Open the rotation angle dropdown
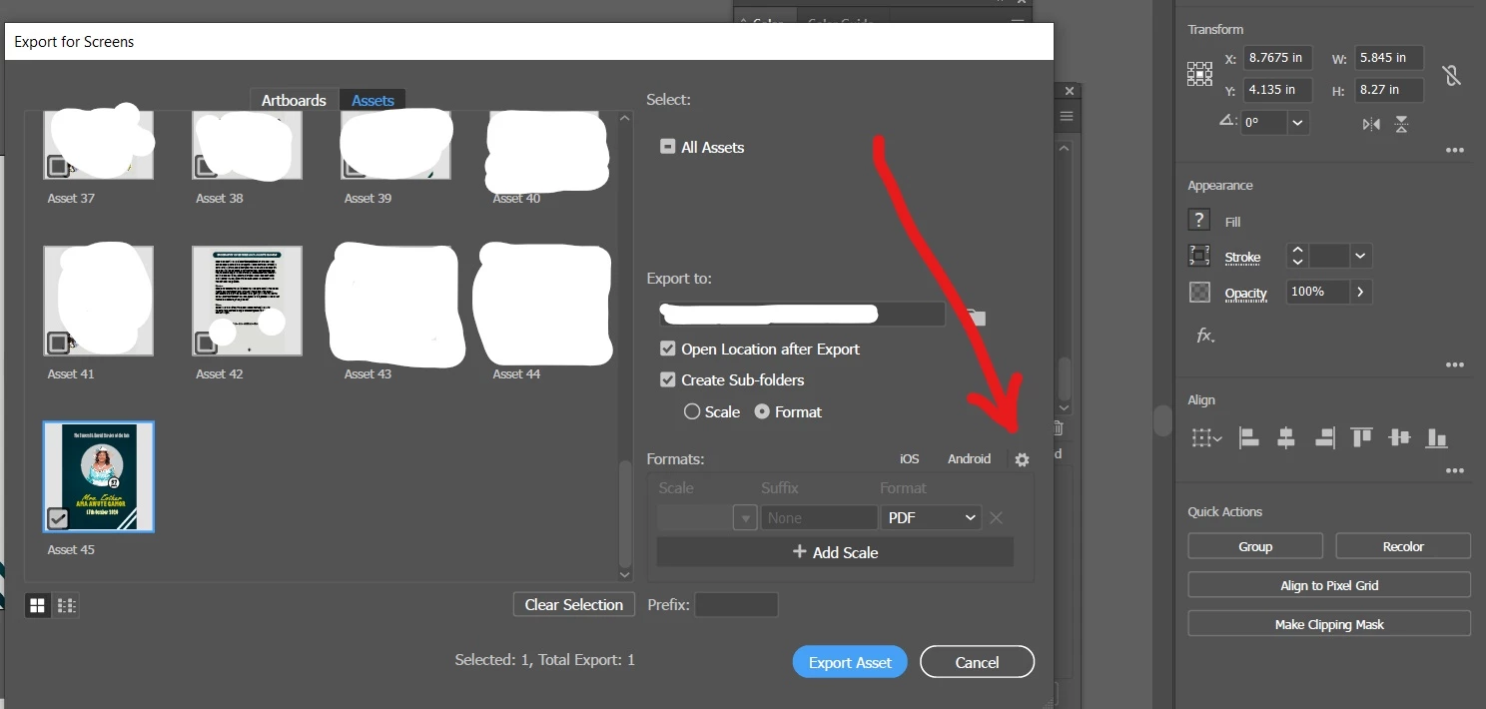 (1297, 123)
